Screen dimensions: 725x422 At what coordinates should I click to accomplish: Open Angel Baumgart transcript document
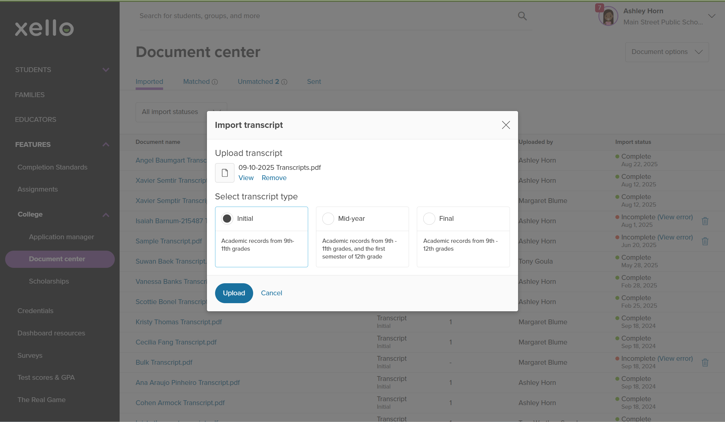(171, 160)
